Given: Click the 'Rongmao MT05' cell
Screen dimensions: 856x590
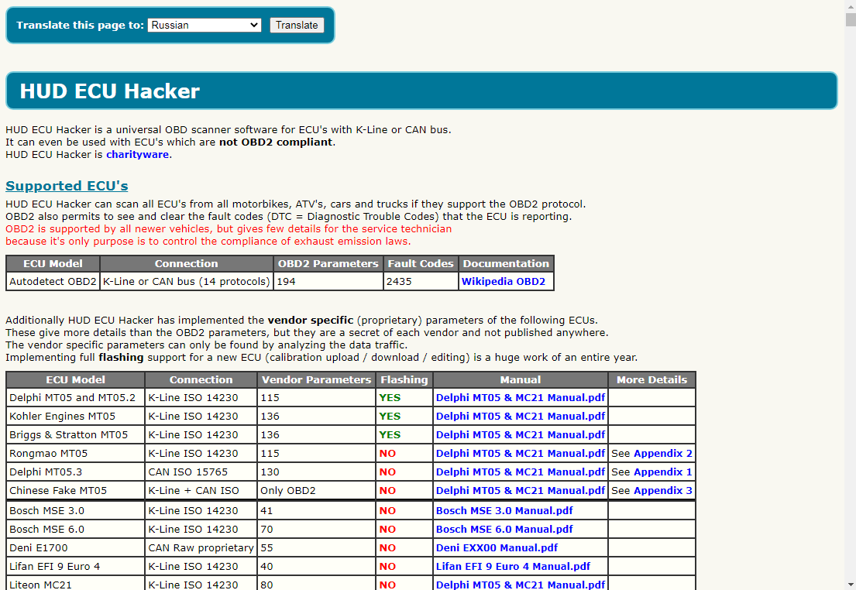Looking at the screenshot, I should (x=75, y=454).
